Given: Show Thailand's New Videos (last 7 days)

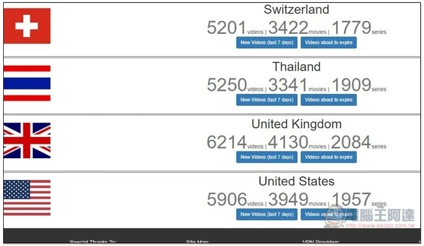Looking at the screenshot, I should (267, 100).
